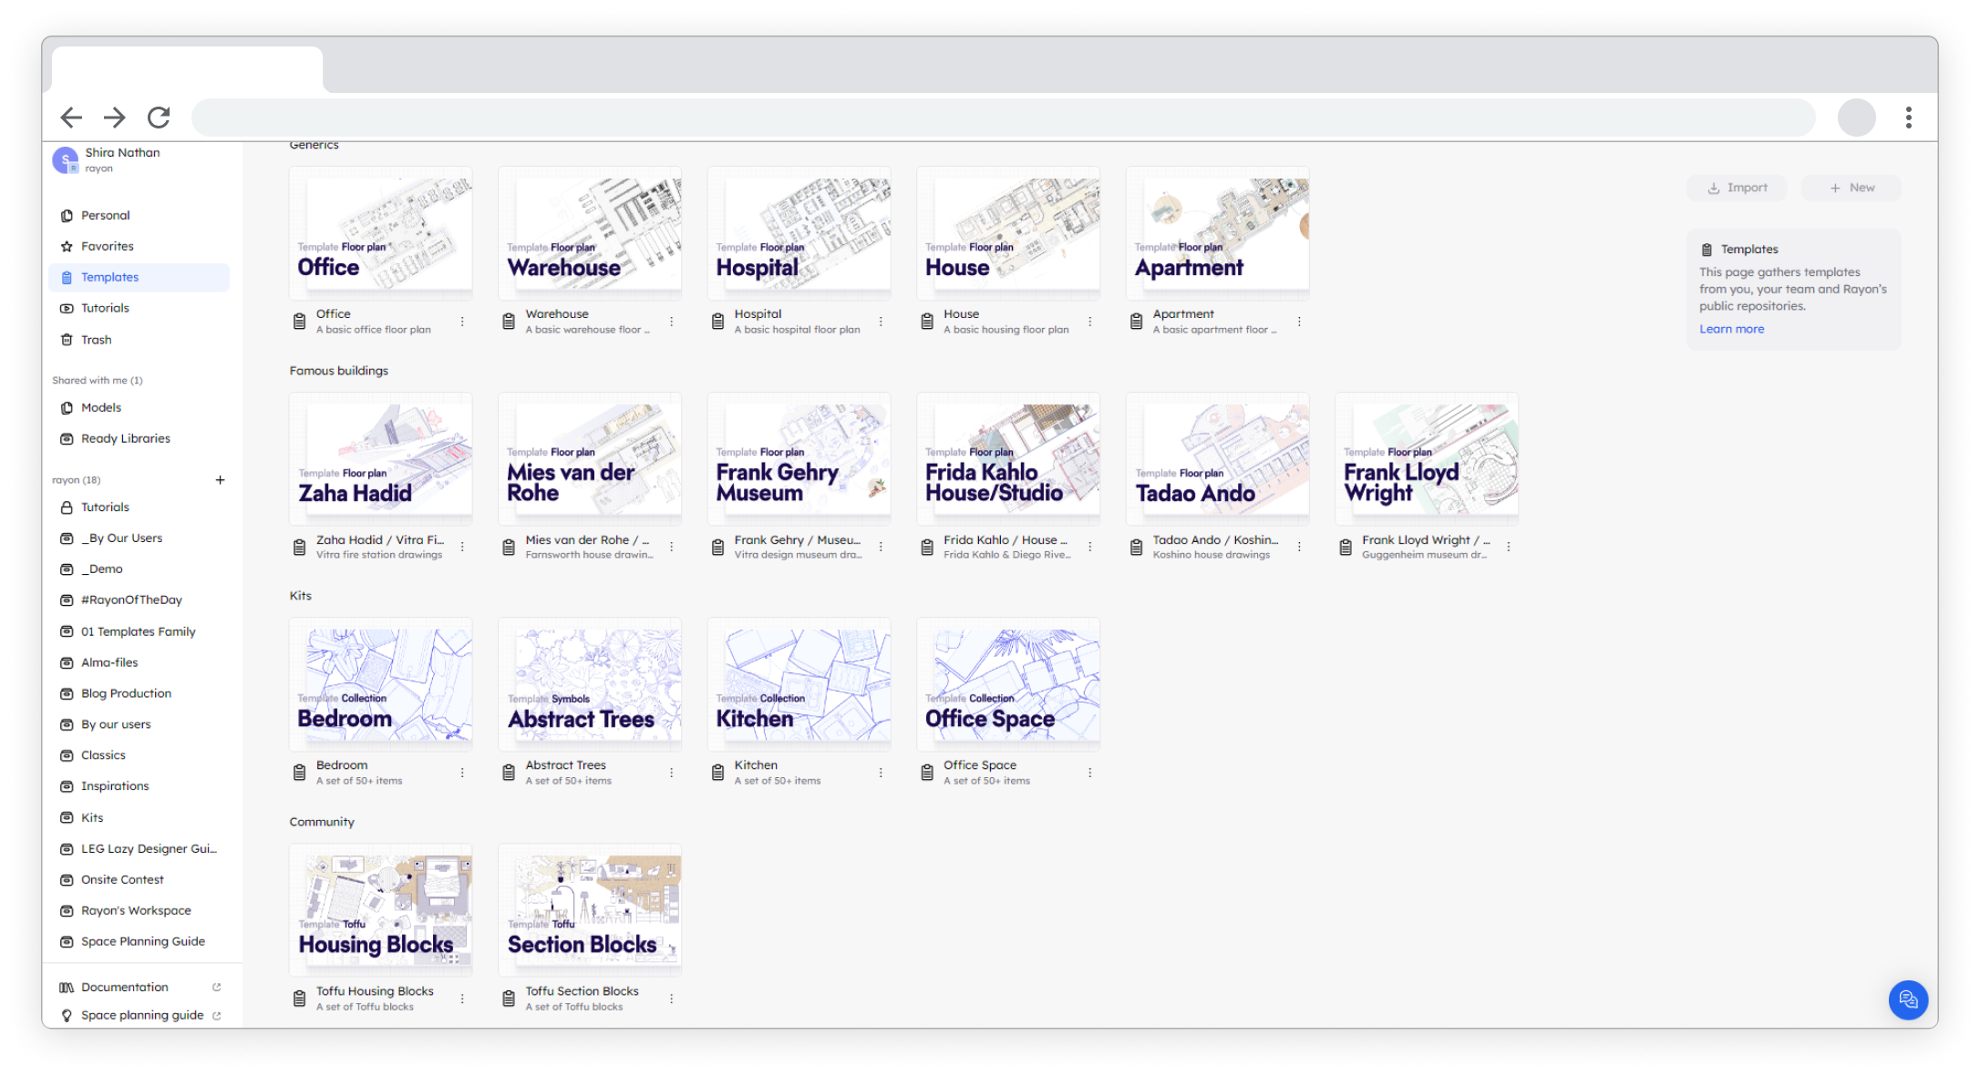Click the browser back arrow
The image size is (1980, 1076).
pyautogui.click(x=71, y=118)
